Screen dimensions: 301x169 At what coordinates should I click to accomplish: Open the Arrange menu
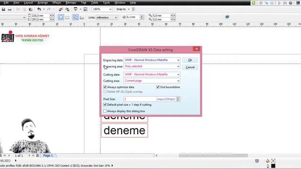click(42, 3)
